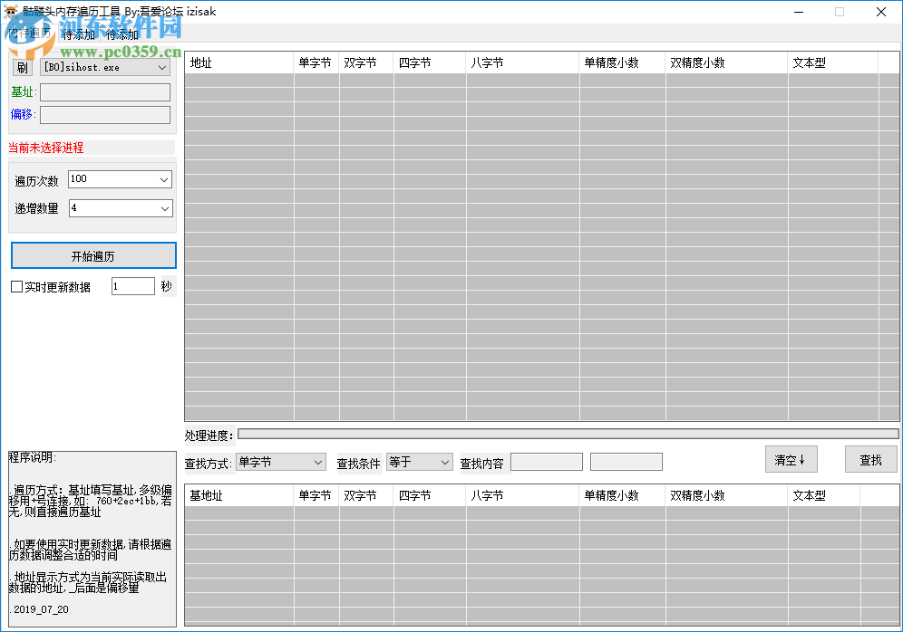Click the 开始遍历 button
Image resolution: width=903 pixels, height=632 pixels.
92,255
